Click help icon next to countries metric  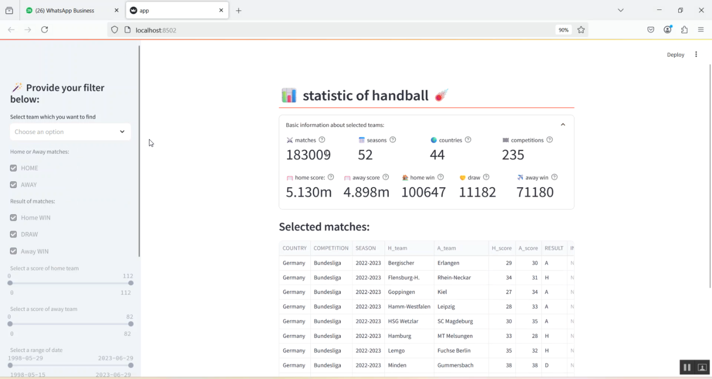[468, 140]
